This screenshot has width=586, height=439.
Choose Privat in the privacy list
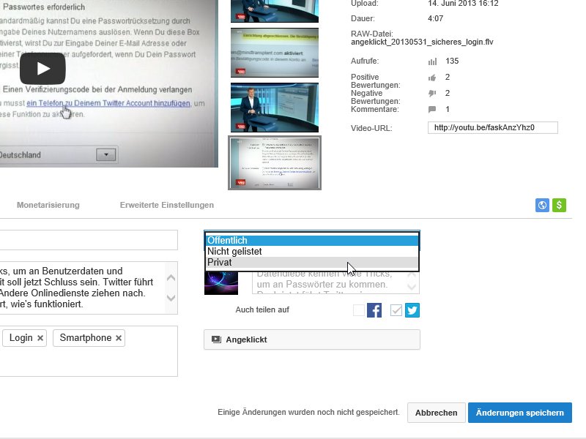(x=312, y=263)
